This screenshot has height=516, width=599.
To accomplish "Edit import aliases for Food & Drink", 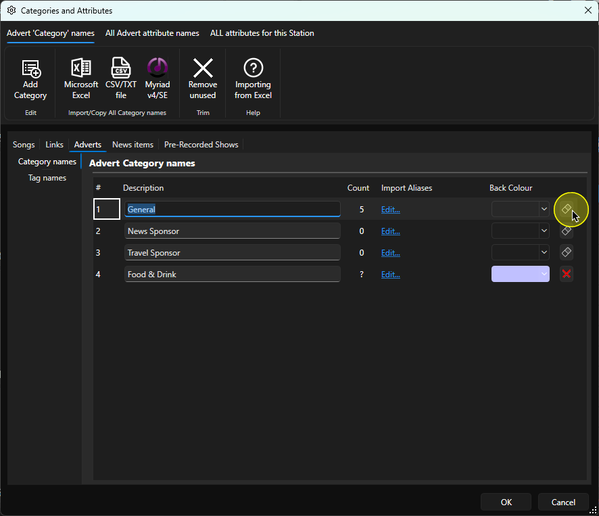I will [x=390, y=275].
